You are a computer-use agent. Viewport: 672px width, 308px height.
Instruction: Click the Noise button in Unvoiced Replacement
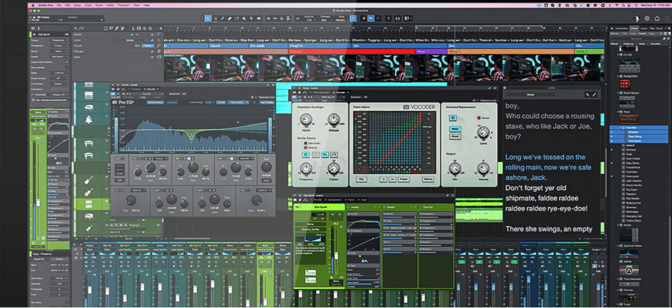click(x=455, y=128)
